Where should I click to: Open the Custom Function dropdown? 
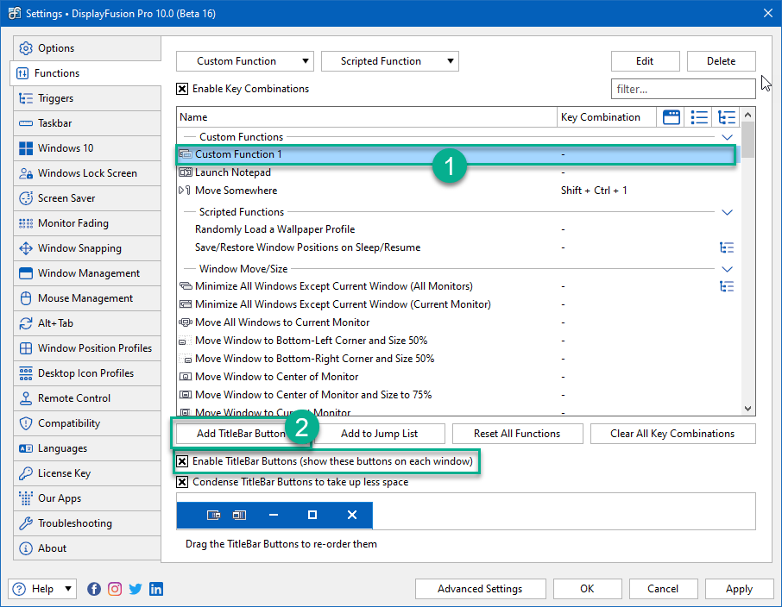(x=245, y=61)
